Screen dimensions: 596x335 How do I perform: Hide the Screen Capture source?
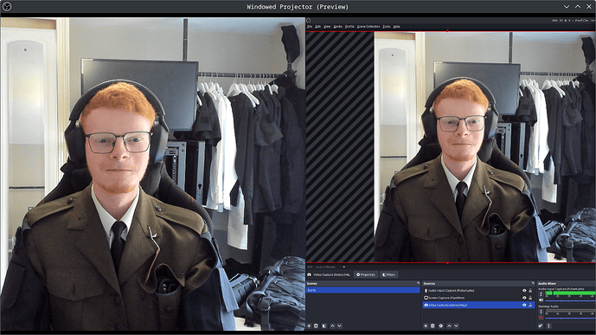(x=524, y=298)
